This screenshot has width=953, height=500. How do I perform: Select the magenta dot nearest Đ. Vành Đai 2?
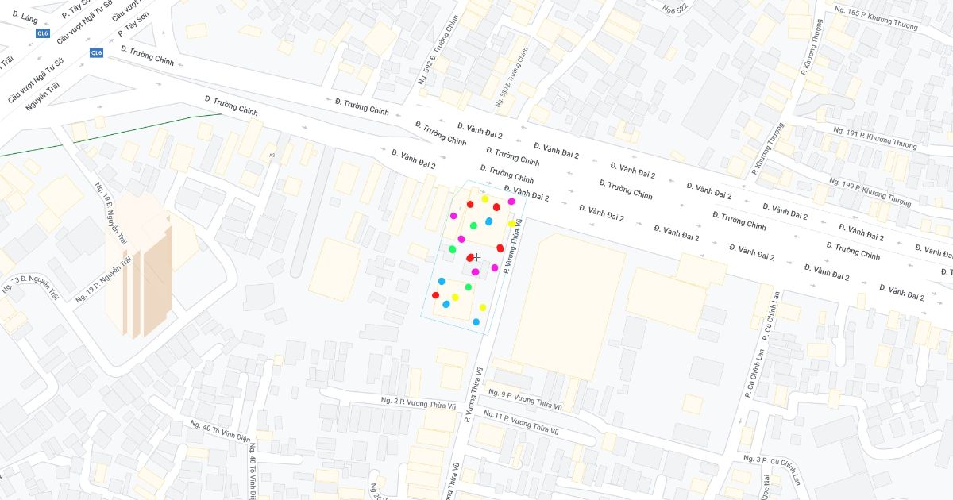coord(511,202)
